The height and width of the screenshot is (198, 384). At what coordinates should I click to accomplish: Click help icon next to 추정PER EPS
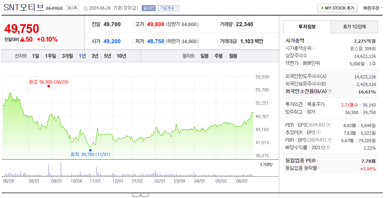318,133
